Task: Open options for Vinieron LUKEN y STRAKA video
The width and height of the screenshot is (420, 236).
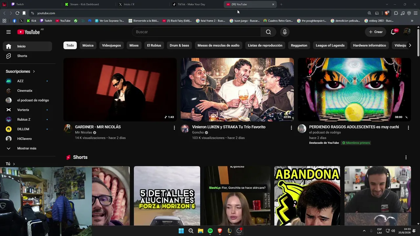Action: point(291,128)
